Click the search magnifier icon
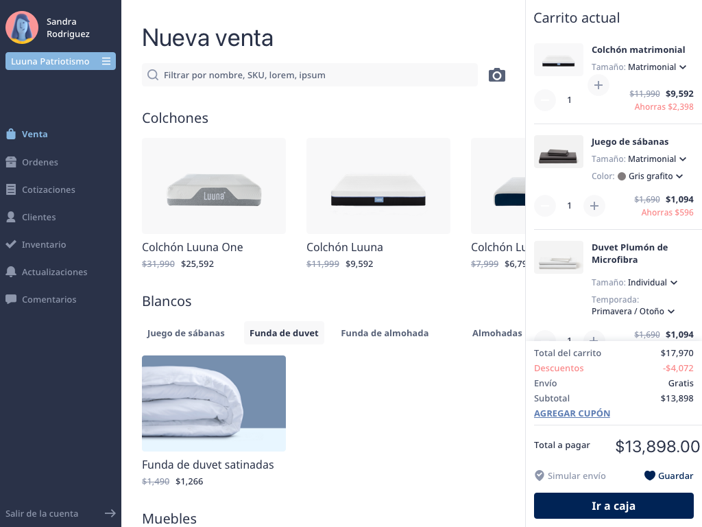The height and width of the screenshot is (527, 702). (x=153, y=75)
